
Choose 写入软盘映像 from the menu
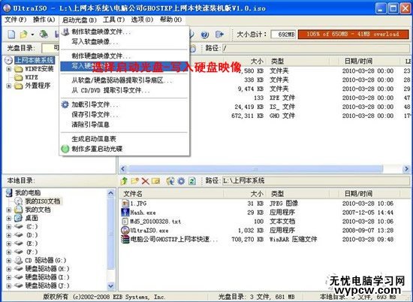[125, 41]
